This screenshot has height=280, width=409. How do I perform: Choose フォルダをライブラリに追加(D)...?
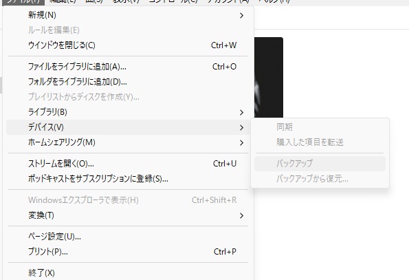click(128, 82)
